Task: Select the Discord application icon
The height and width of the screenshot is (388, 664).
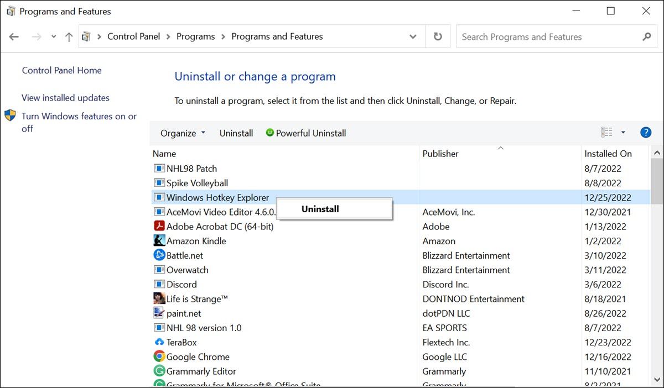Action: pos(159,284)
